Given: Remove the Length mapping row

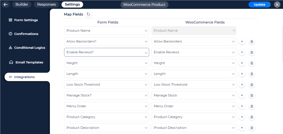Looking at the screenshot, I should pos(251,74).
